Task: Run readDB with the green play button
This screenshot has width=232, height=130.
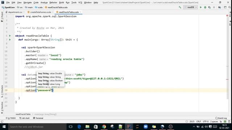Action: tap(201, 7)
